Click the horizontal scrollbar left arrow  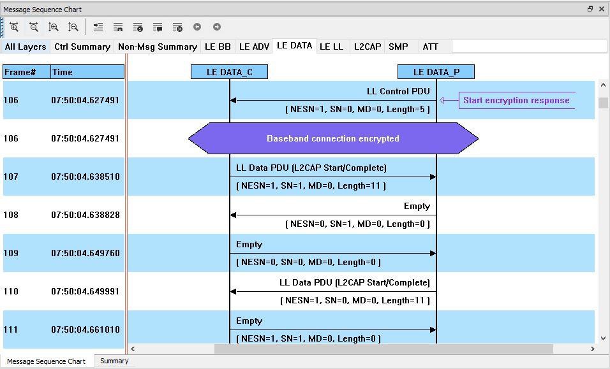tap(133, 349)
